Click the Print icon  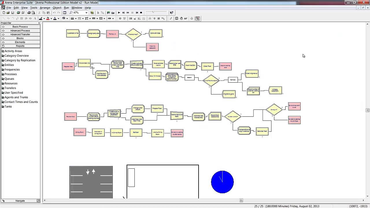click(x=29, y=13)
